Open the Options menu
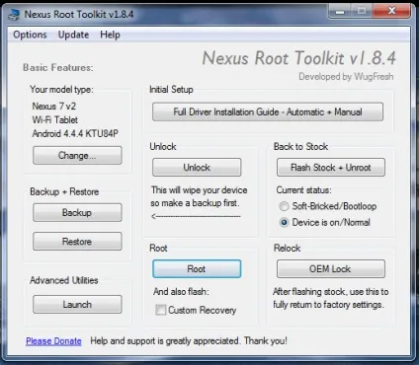 pyautogui.click(x=30, y=35)
